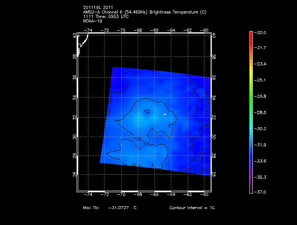
Task: Click the -74 longitude label on top axis
Action: click(88, 30)
